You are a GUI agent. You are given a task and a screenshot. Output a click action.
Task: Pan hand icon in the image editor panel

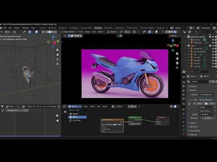pyautogui.click(x=57, y=121)
